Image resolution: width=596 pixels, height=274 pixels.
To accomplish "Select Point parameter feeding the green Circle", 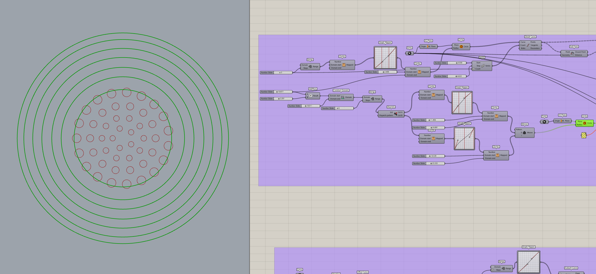I will [x=544, y=122].
